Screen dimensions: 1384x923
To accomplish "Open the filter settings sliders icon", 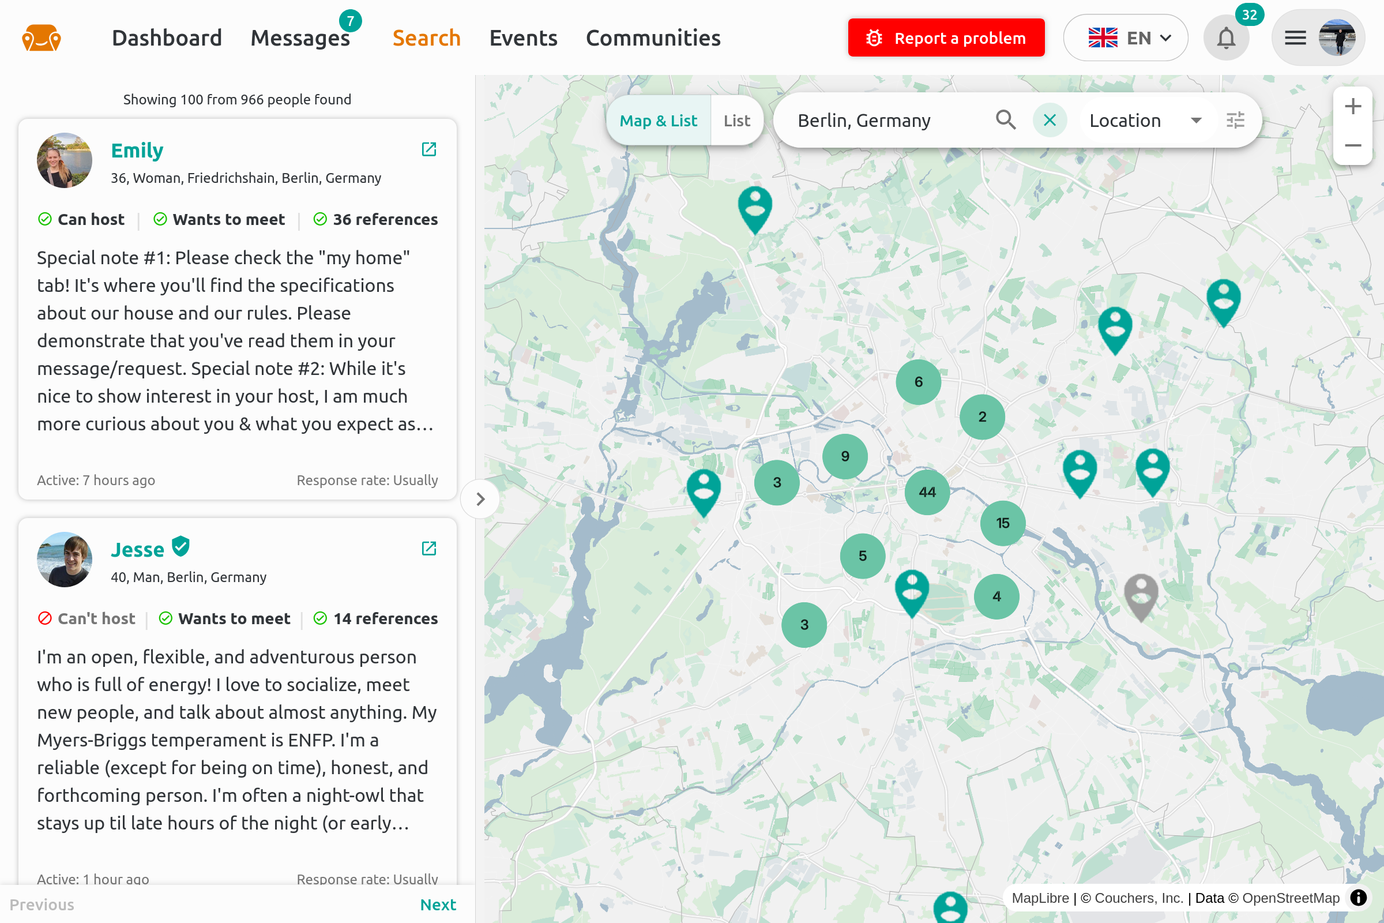I will pyautogui.click(x=1235, y=120).
